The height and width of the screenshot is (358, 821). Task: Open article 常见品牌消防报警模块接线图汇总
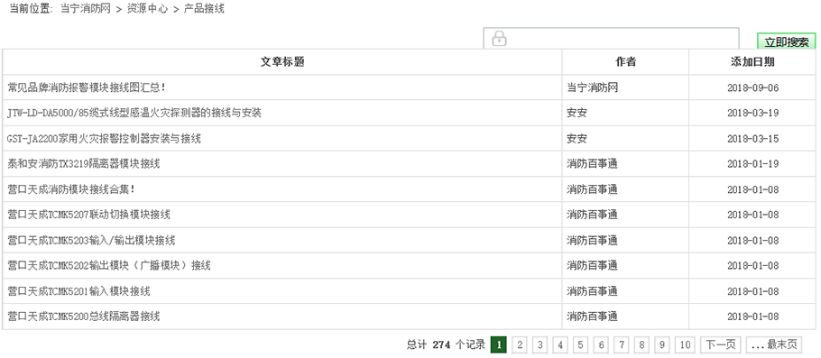(87, 87)
